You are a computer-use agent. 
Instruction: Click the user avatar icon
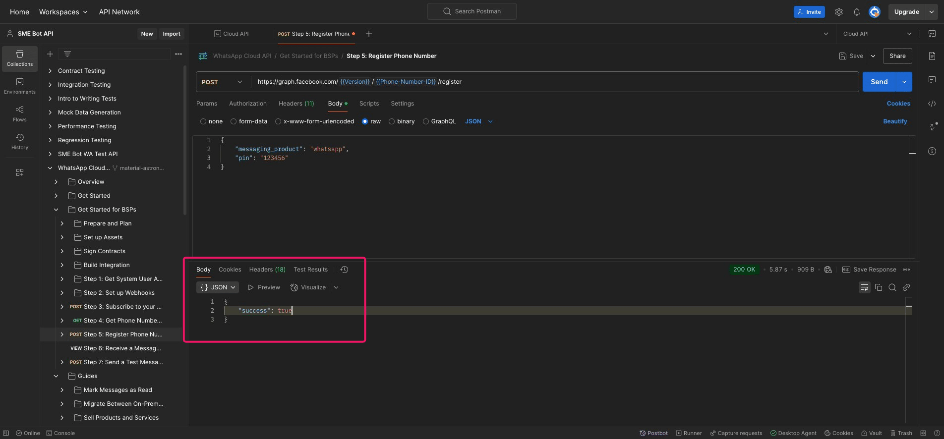(x=875, y=12)
